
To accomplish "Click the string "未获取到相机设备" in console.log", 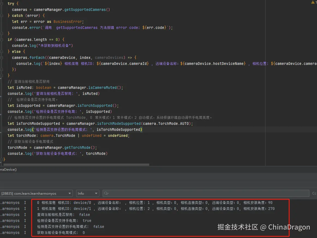I will (x=54, y=46).
